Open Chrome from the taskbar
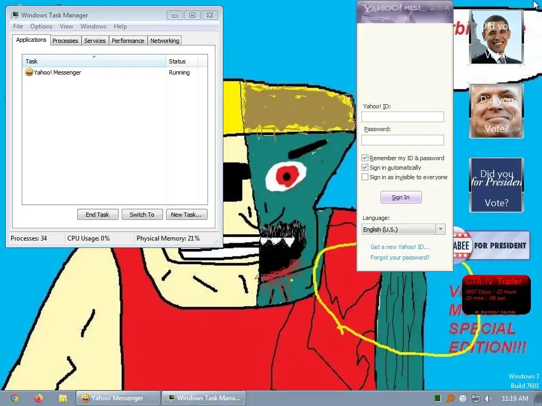This screenshot has height=406, width=542. click(x=14, y=398)
